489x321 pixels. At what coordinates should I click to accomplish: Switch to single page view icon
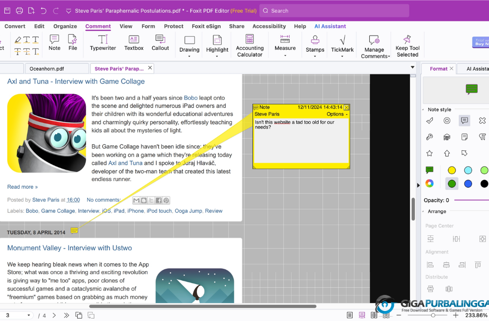[350, 315]
